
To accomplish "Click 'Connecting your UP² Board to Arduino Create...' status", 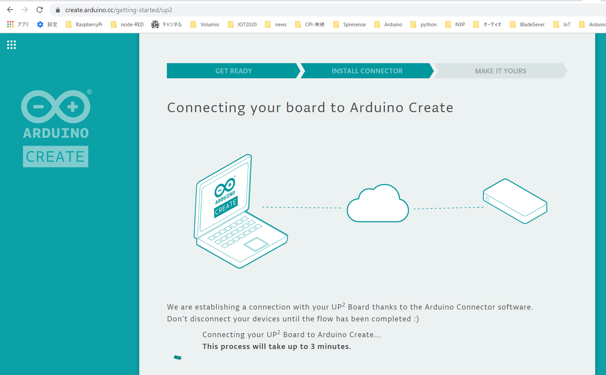I will 291,334.
